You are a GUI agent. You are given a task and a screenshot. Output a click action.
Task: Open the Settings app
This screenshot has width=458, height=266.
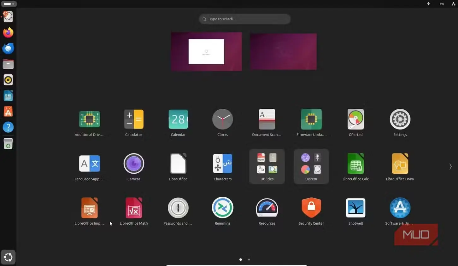[400, 119]
